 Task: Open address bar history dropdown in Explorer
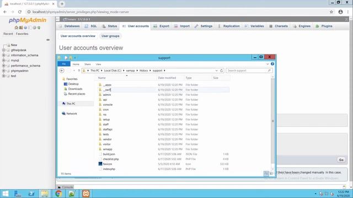point(216,70)
